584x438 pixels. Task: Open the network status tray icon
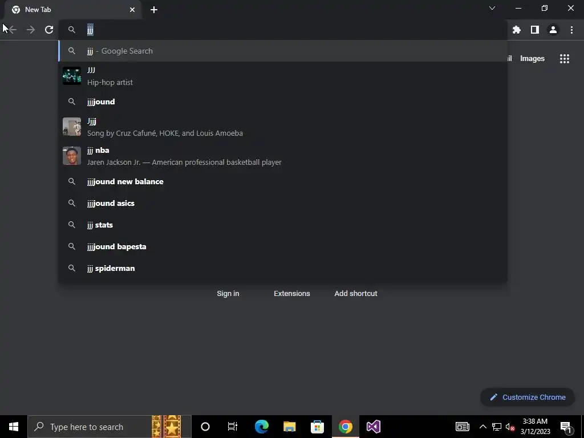click(x=497, y=427)
